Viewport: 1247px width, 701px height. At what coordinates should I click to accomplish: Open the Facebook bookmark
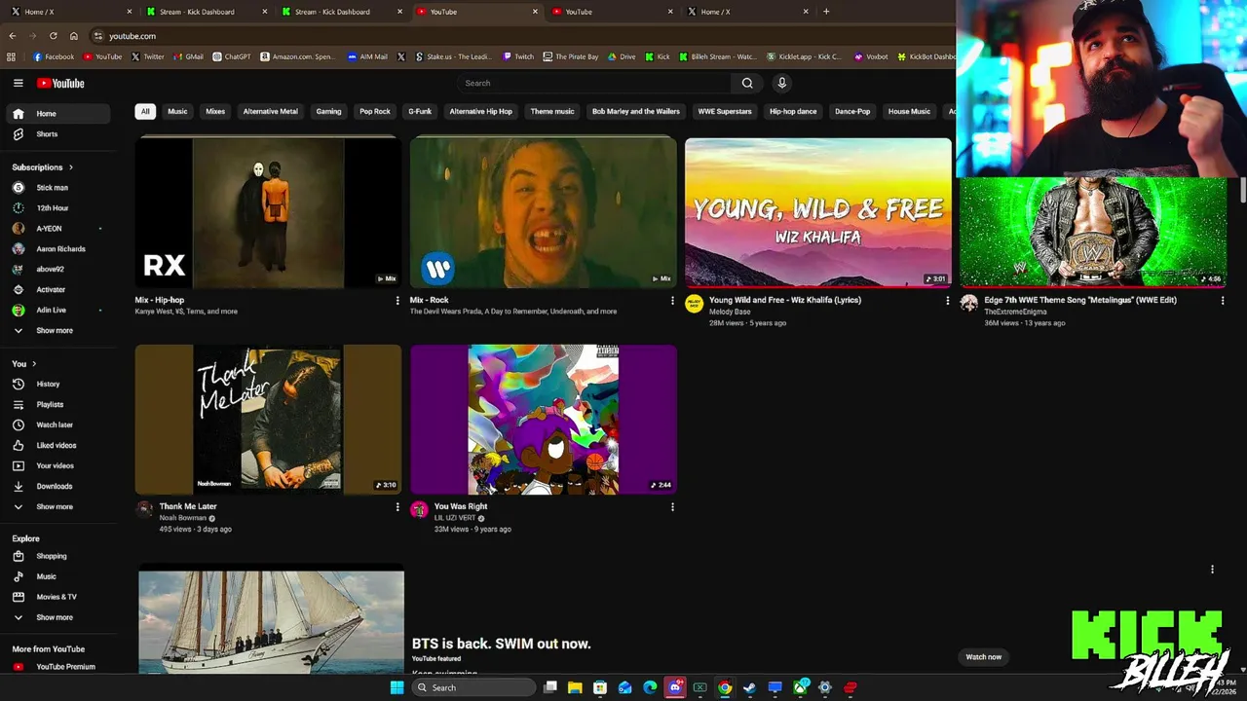(x=54, y=56)
